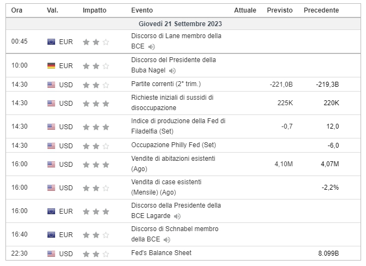Image resolution: width=366 pixels, height=266 pixels.
Task: Open Discorso della Presidente della BCE Lagarde
Action: point(176,210)
